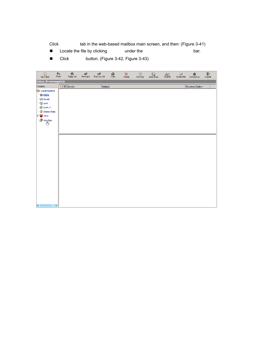
Task: Expand the Virus folder tree node
Action: (38, 116)
